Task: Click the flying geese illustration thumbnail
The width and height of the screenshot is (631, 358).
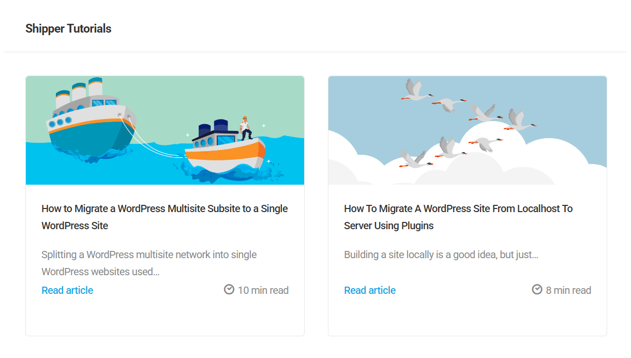Action: [467, 130]
